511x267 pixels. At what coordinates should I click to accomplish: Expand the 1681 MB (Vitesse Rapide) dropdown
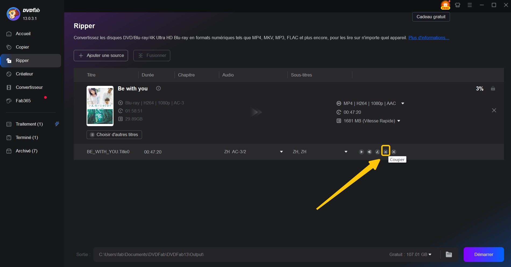tap(399, 121)
